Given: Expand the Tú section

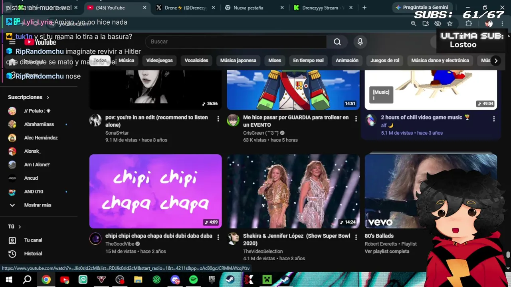Looking at the screenshot, I should pos(14,226).
